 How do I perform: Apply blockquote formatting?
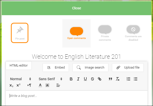pyautogui.click(x=110, y=79)
